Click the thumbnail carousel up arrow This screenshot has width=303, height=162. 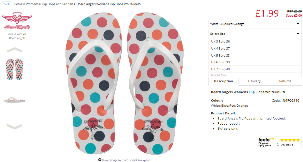coord(15,50)
